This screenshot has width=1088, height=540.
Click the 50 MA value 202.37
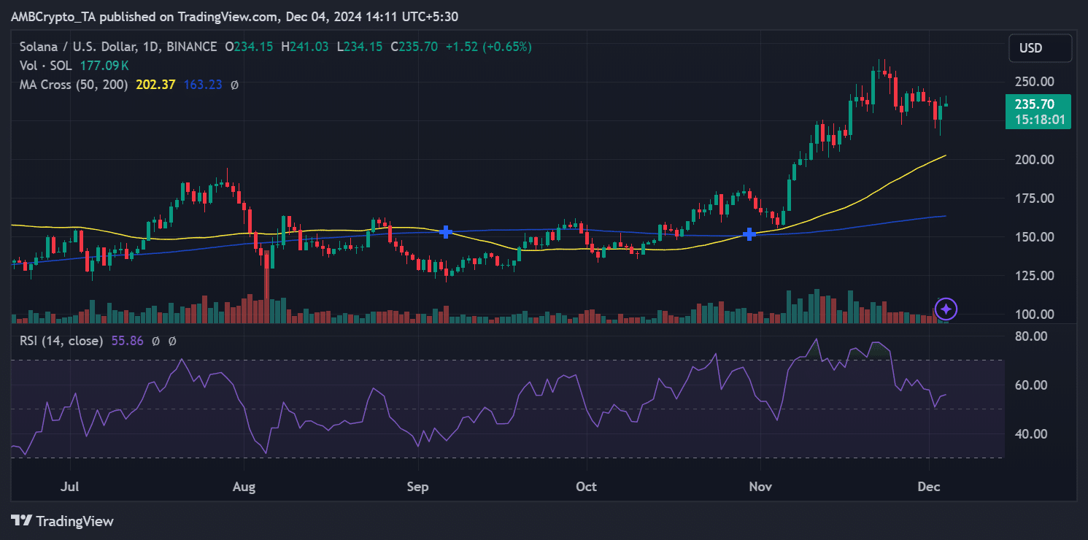click(x=155, y=85)
